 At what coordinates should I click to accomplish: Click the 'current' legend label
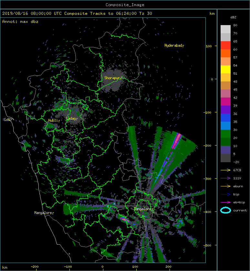click(x=240, y=210)
